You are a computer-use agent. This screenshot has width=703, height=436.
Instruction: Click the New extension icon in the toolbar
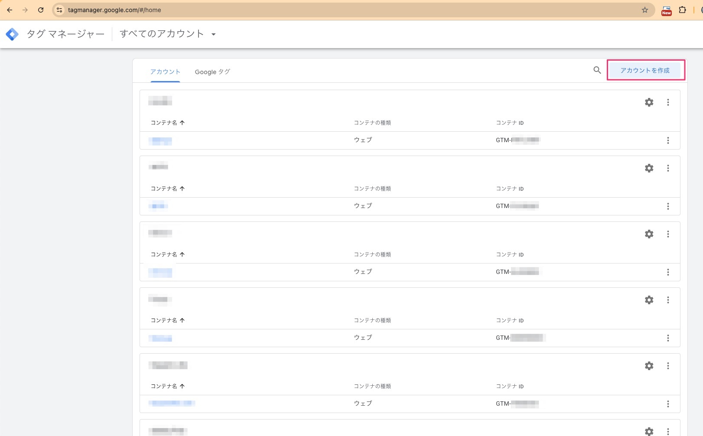pyautogui.click(x=667, y=10)
